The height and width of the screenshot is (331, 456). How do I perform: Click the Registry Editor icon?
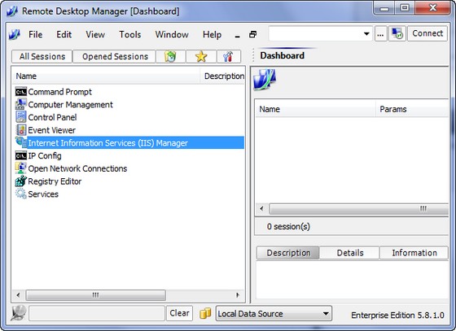coord(20,181)
